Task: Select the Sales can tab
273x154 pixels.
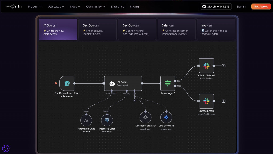Action: tap(176, 29)
